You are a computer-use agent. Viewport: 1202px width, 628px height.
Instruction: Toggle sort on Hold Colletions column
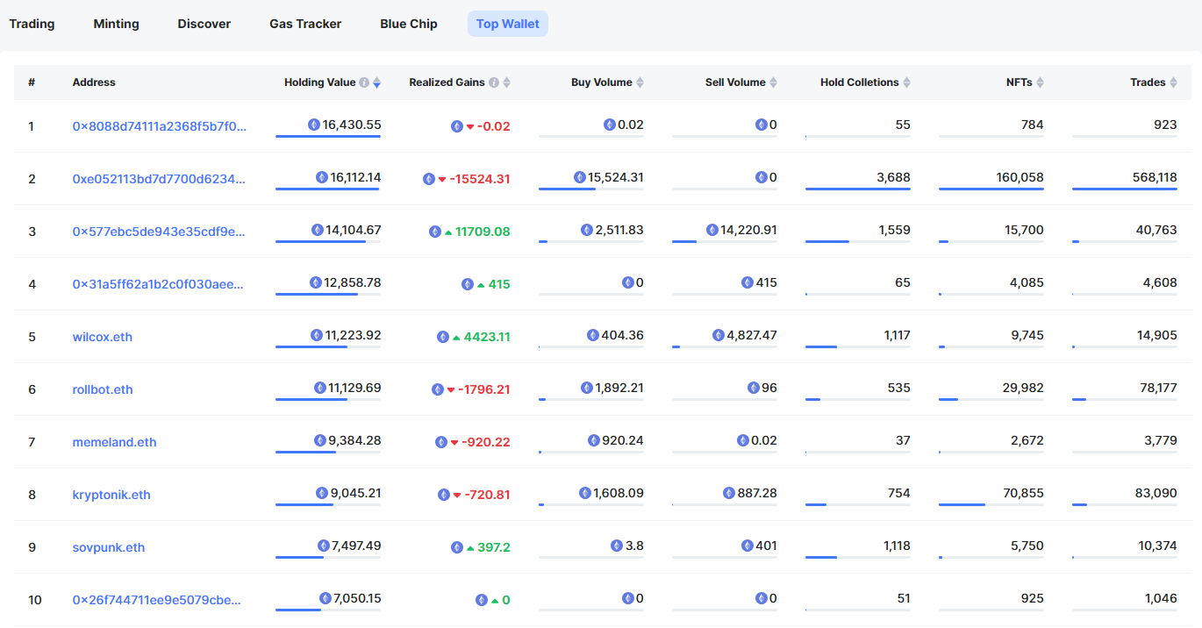pyautogui.click(x=906, y=82)
